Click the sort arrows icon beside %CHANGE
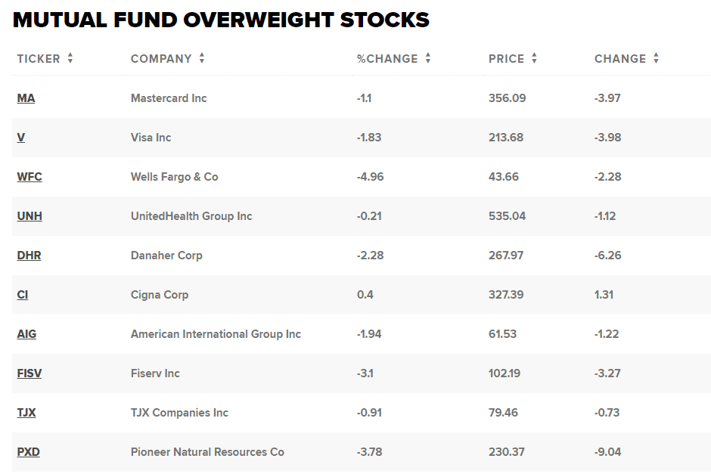 (428, 58)
